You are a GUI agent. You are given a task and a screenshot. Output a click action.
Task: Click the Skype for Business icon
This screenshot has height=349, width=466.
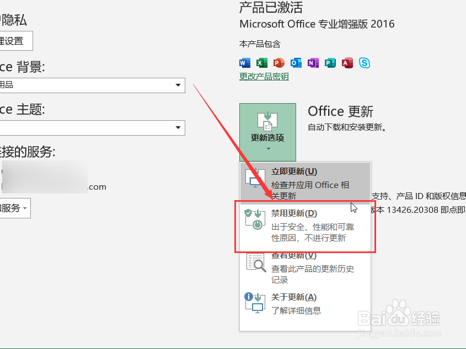click(x=365, y=63)
